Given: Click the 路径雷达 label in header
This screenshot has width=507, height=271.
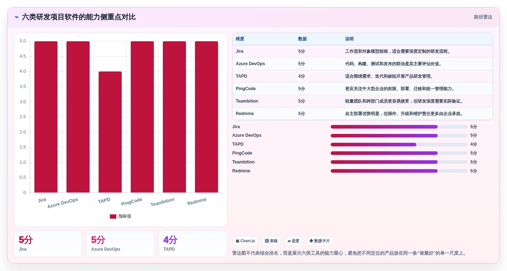Looking at the screenshot, I should pos(483,17).
